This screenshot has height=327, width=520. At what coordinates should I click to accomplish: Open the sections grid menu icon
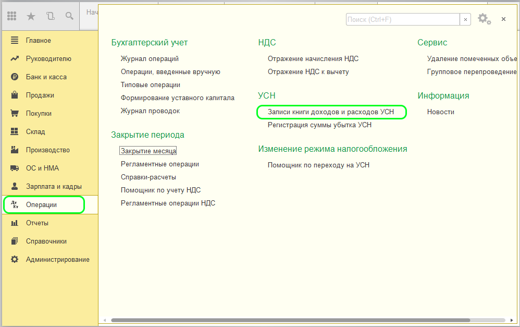click(x=12, y=16)
